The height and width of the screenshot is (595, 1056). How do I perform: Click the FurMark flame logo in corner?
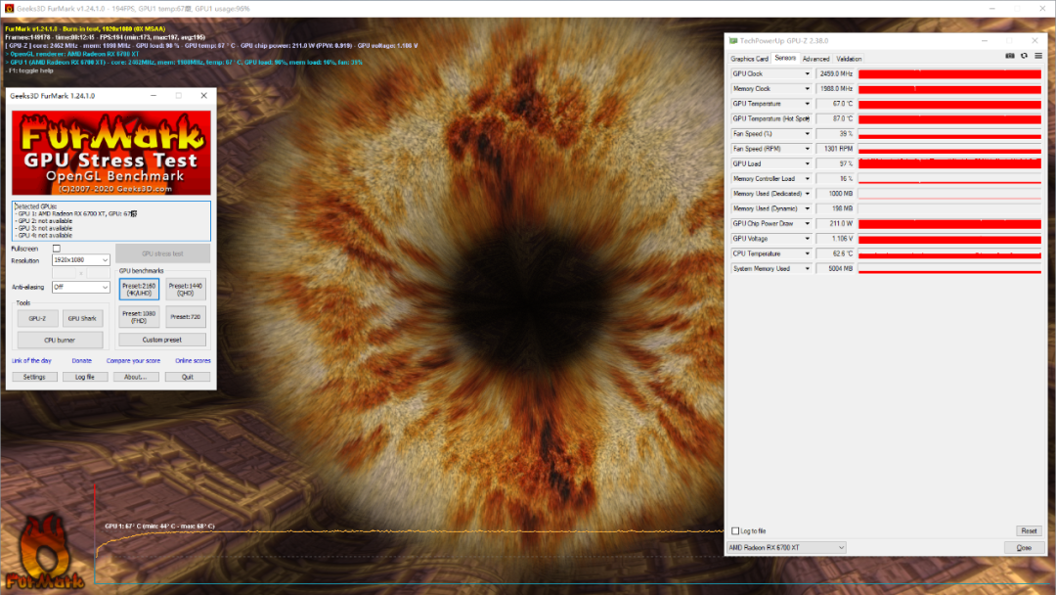point(44,553)
